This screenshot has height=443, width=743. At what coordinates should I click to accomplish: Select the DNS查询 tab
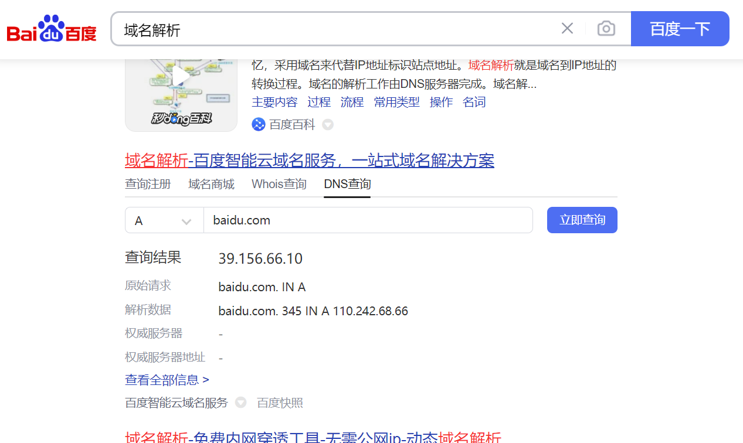[x=347, y=184]
